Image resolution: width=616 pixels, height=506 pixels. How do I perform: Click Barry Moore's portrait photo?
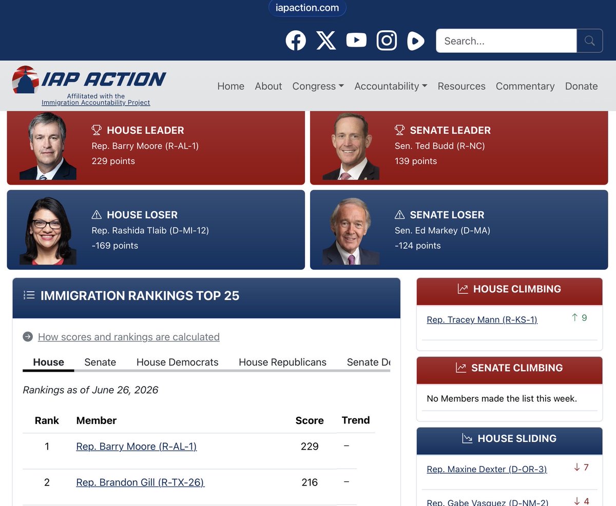[48, 146]
